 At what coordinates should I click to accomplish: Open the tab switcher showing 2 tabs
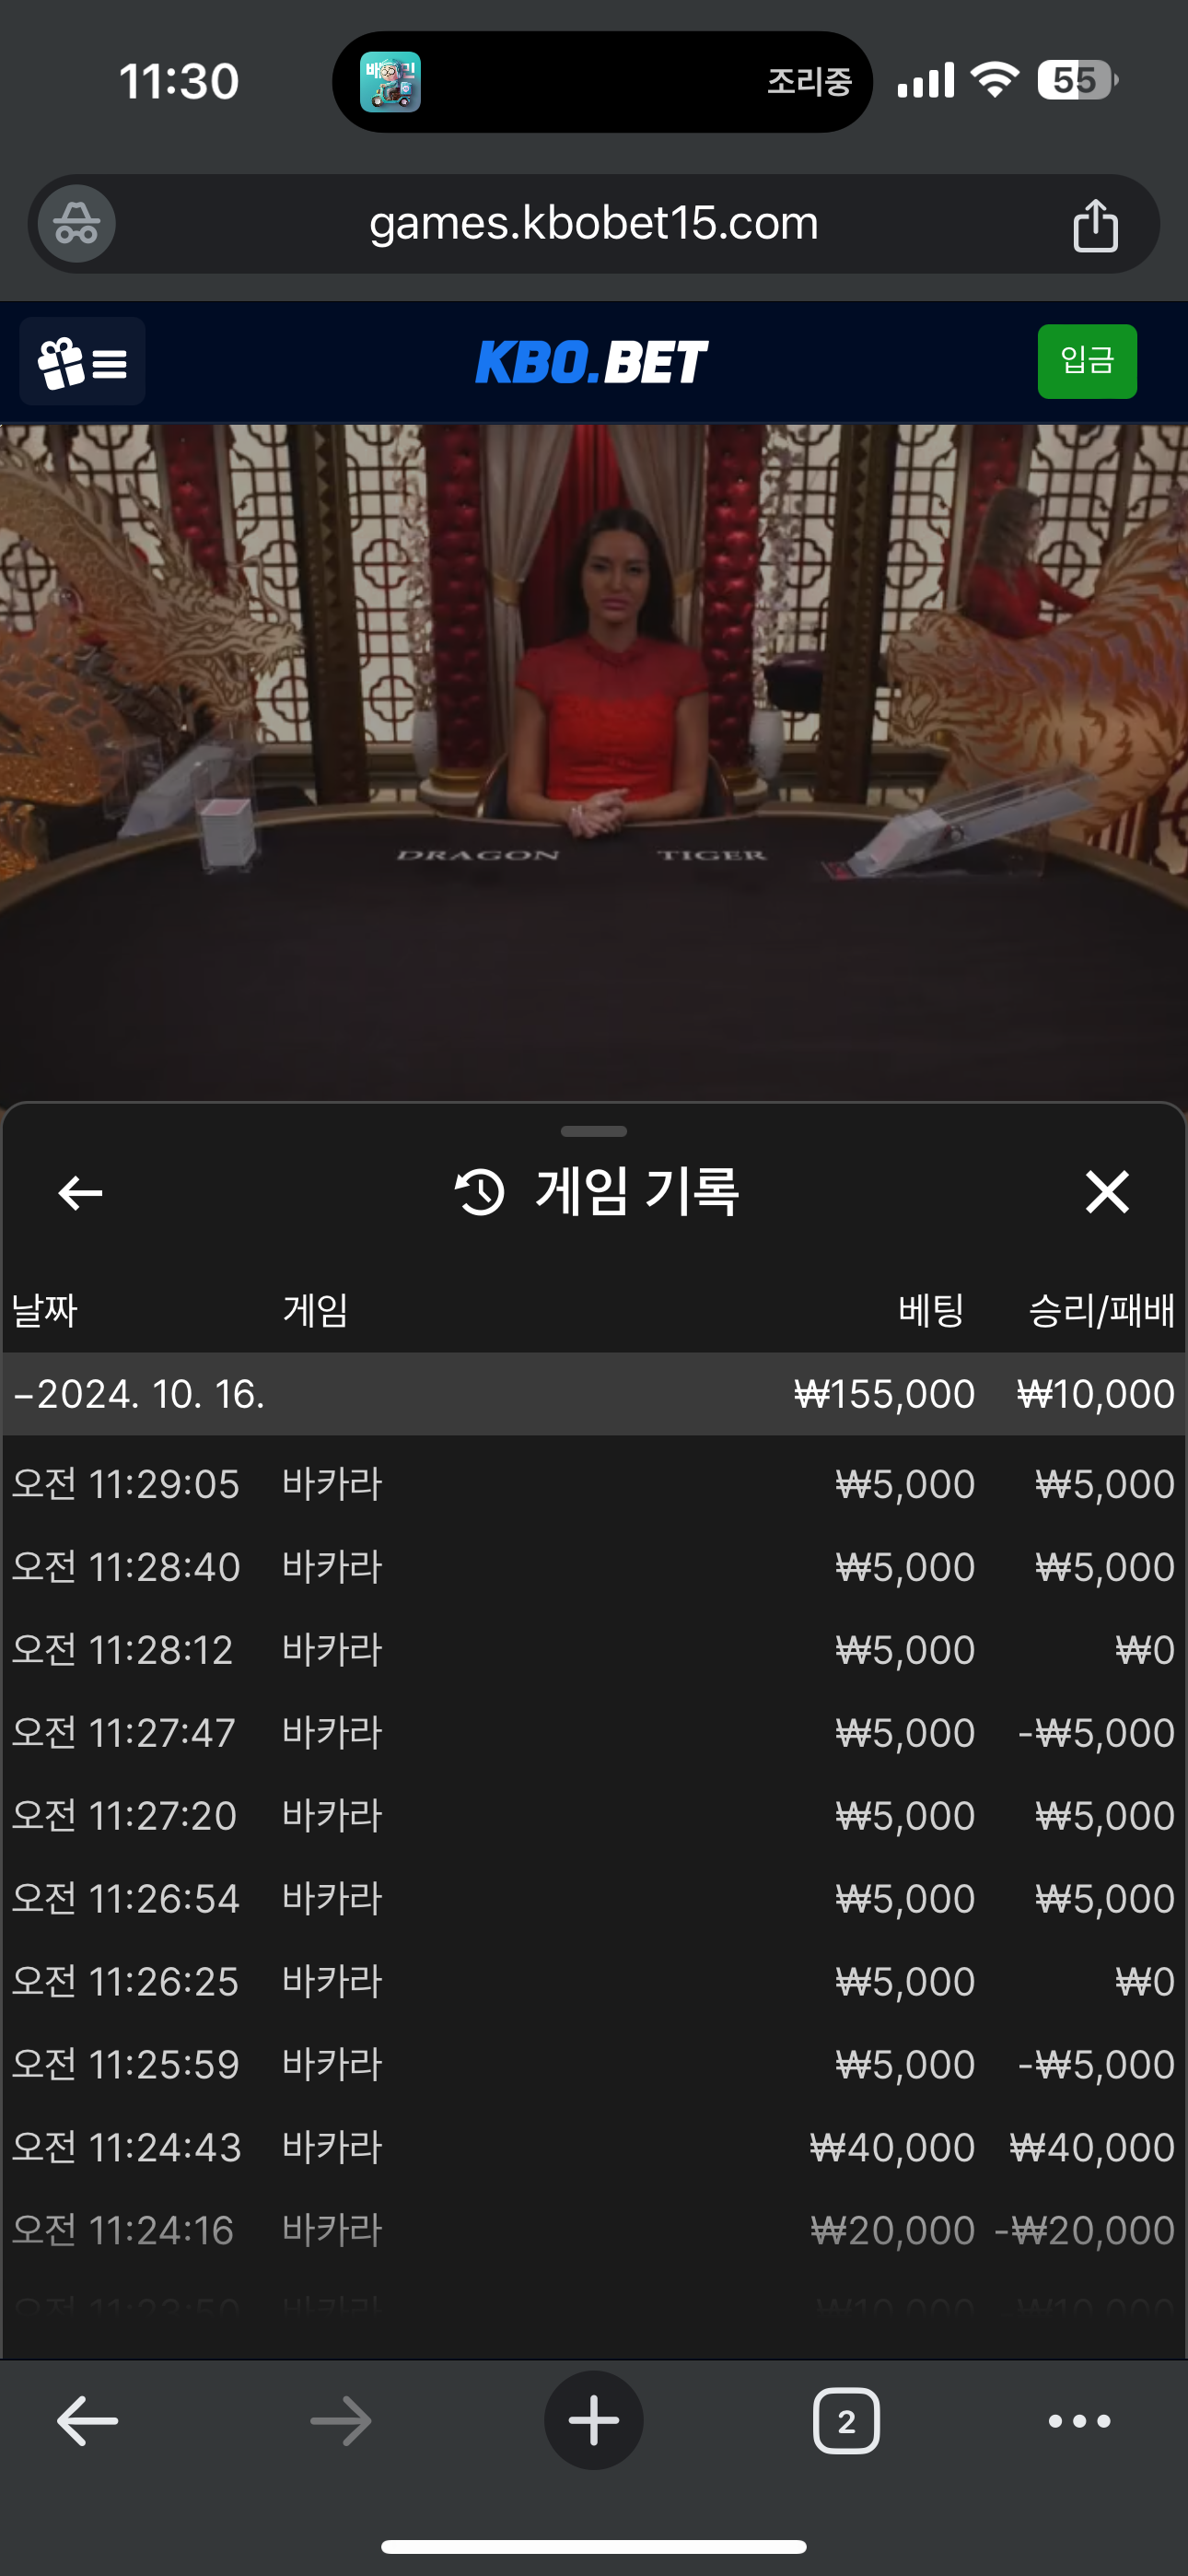click(x=846, y=2421)
